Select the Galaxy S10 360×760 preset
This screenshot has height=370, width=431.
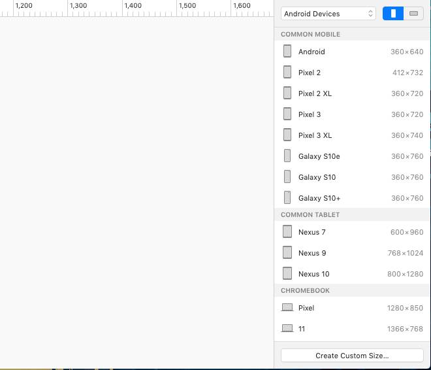tap(353, 177)
